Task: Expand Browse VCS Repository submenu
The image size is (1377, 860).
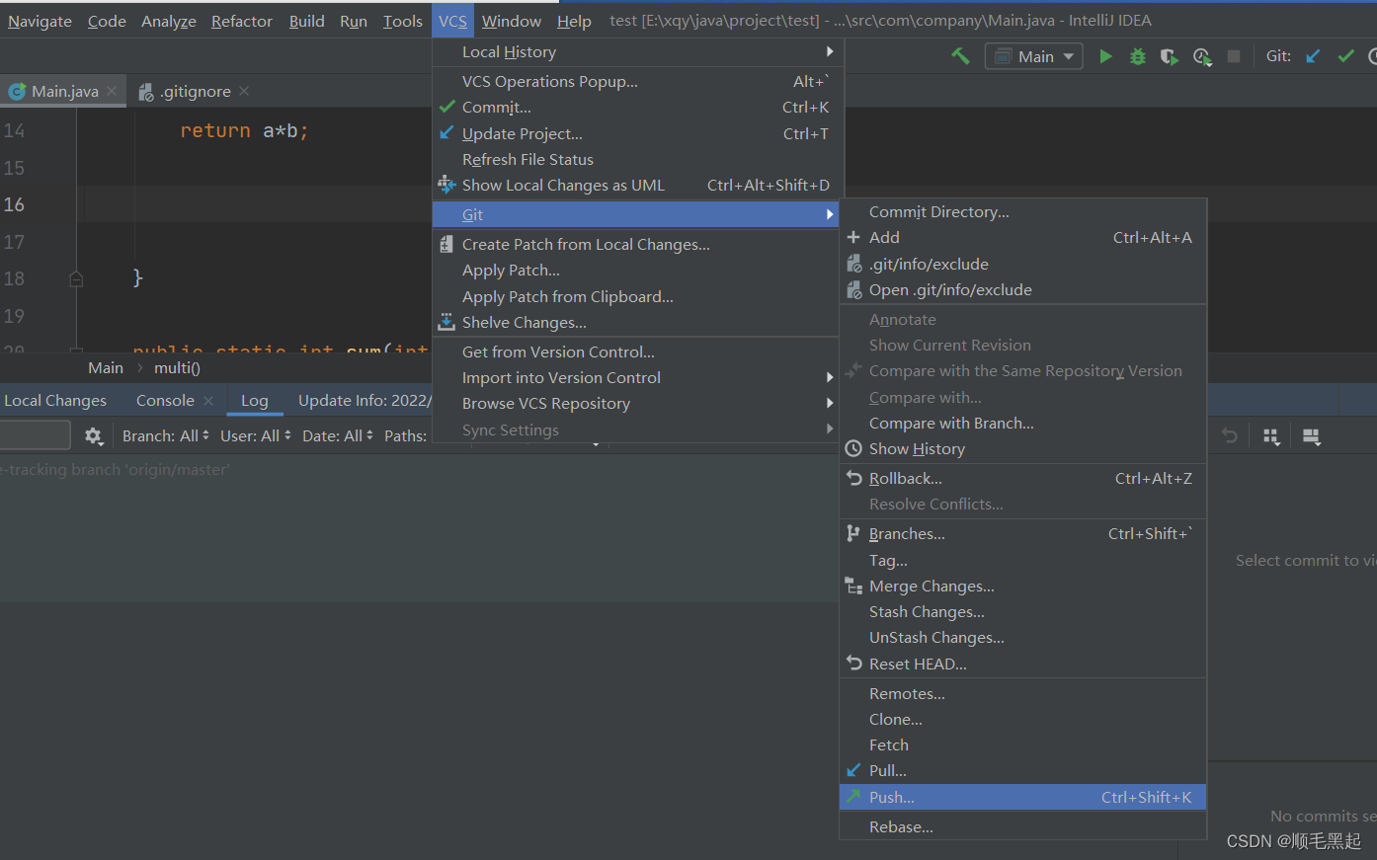Action: pos(638,403)
